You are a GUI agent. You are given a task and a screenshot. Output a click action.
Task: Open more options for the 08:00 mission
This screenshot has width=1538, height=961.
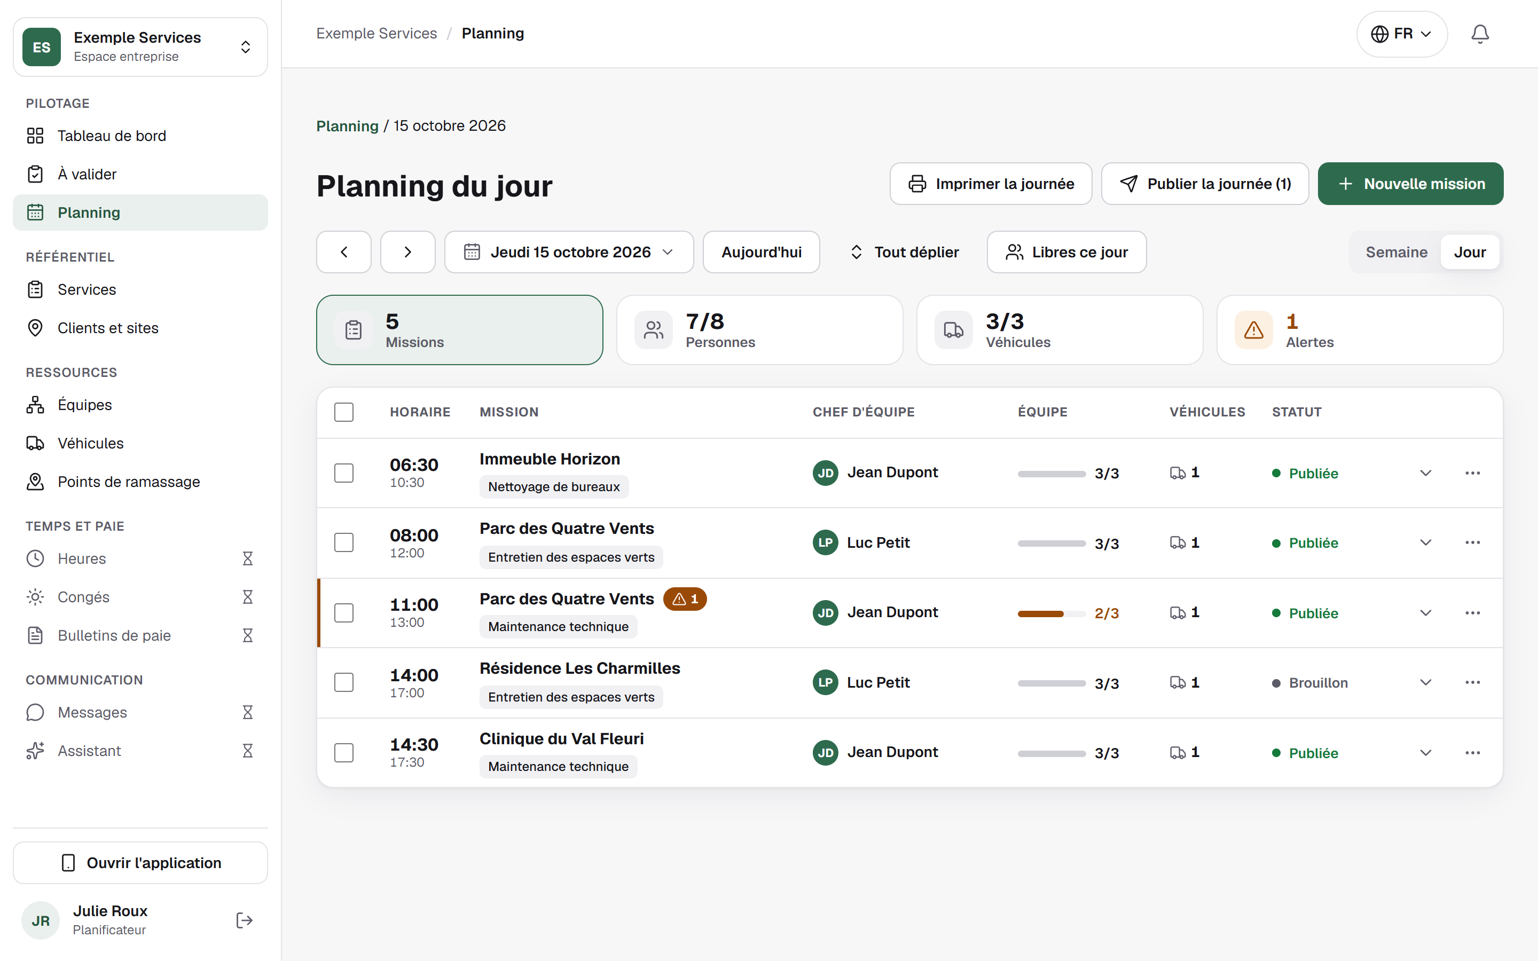[x=1472, y=542]
